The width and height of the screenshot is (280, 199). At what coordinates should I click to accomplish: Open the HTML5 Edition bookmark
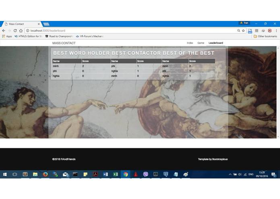28,36
